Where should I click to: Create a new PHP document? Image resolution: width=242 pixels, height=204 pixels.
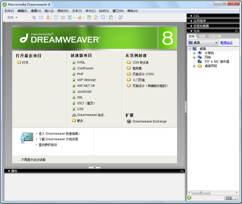point(81,74)
